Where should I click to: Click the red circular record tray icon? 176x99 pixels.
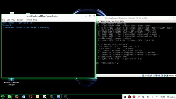(129, 97)
